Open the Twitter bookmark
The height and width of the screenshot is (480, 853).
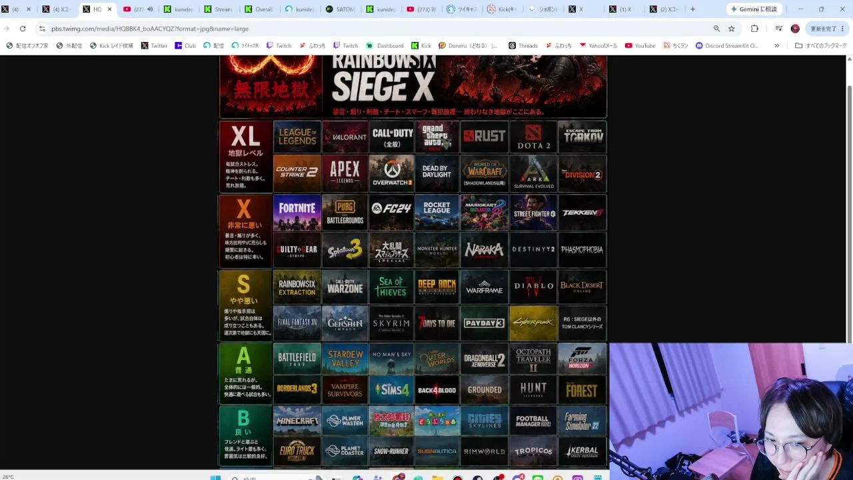(154, 46)
